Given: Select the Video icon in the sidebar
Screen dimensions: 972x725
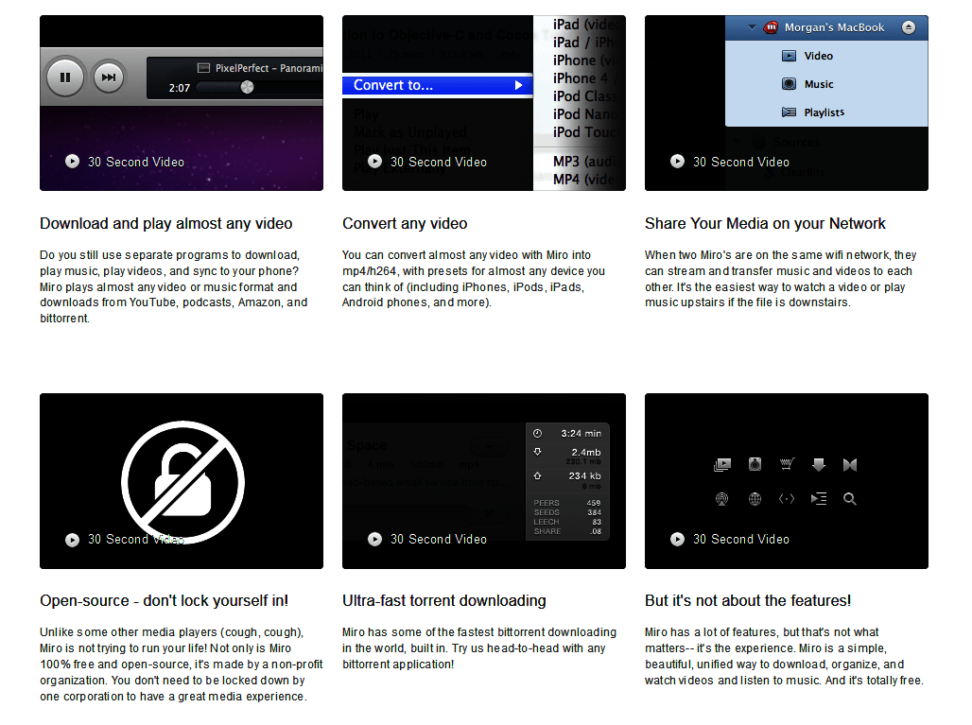Looking at the screenshot, I should [789, 56].
